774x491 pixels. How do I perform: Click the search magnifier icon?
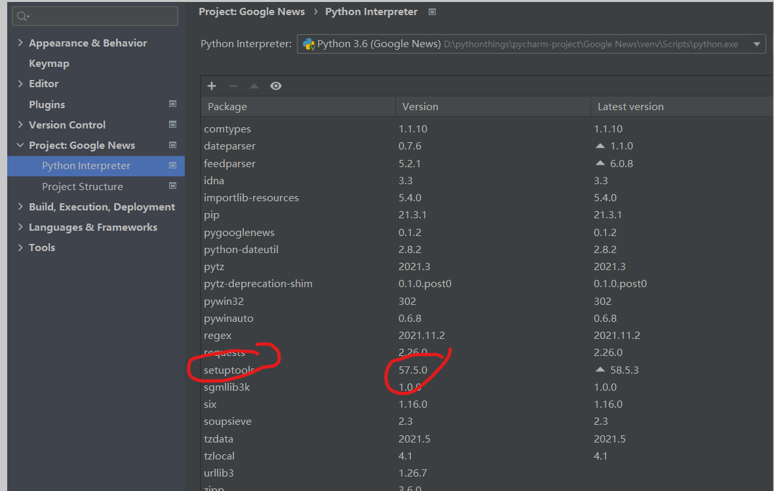tap(22, 16)
